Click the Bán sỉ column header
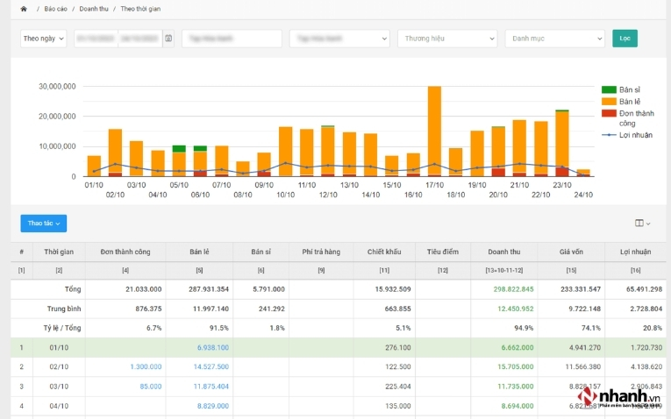The image size is (671, 419). click(x=261, y=252)
